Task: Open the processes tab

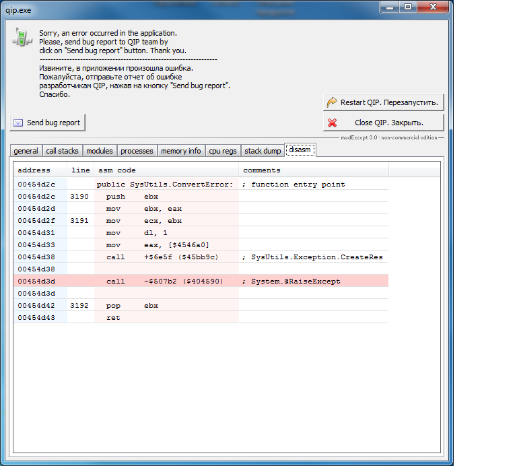Action: click(137, 151)
